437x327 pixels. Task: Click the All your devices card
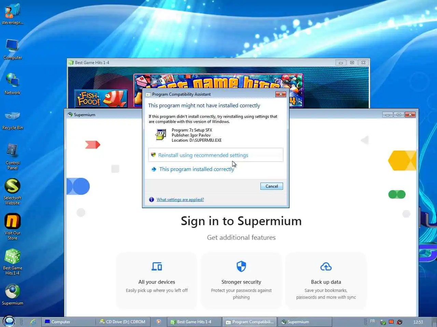(x=157, y=280)
